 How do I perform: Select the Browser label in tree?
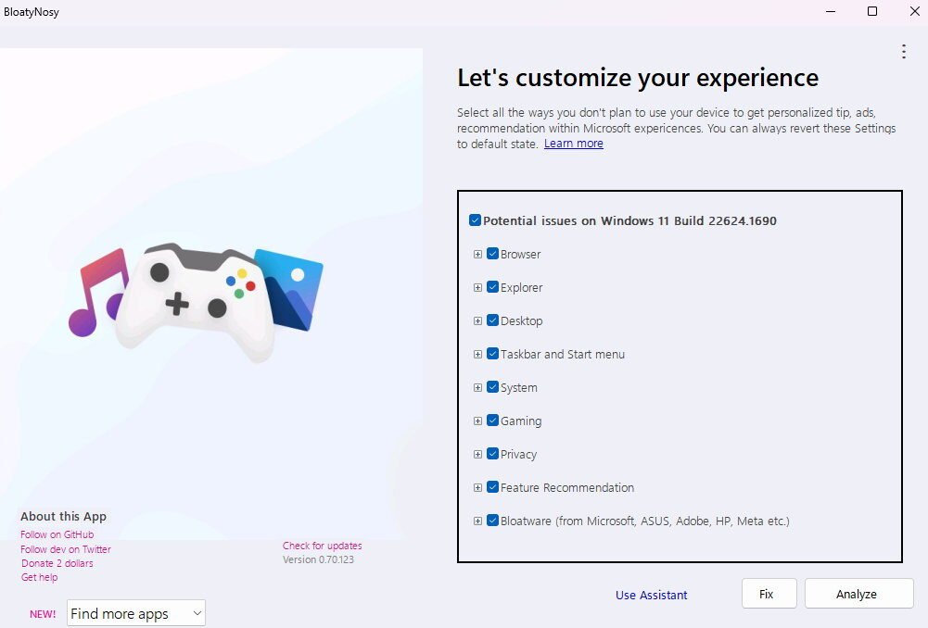click(x=520, y=255)
